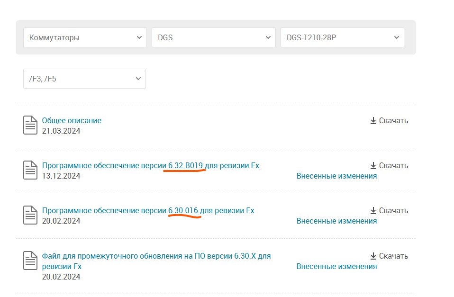Open the /F3, /F5 revision dropdown
The image size is (454, 297).
84,79
